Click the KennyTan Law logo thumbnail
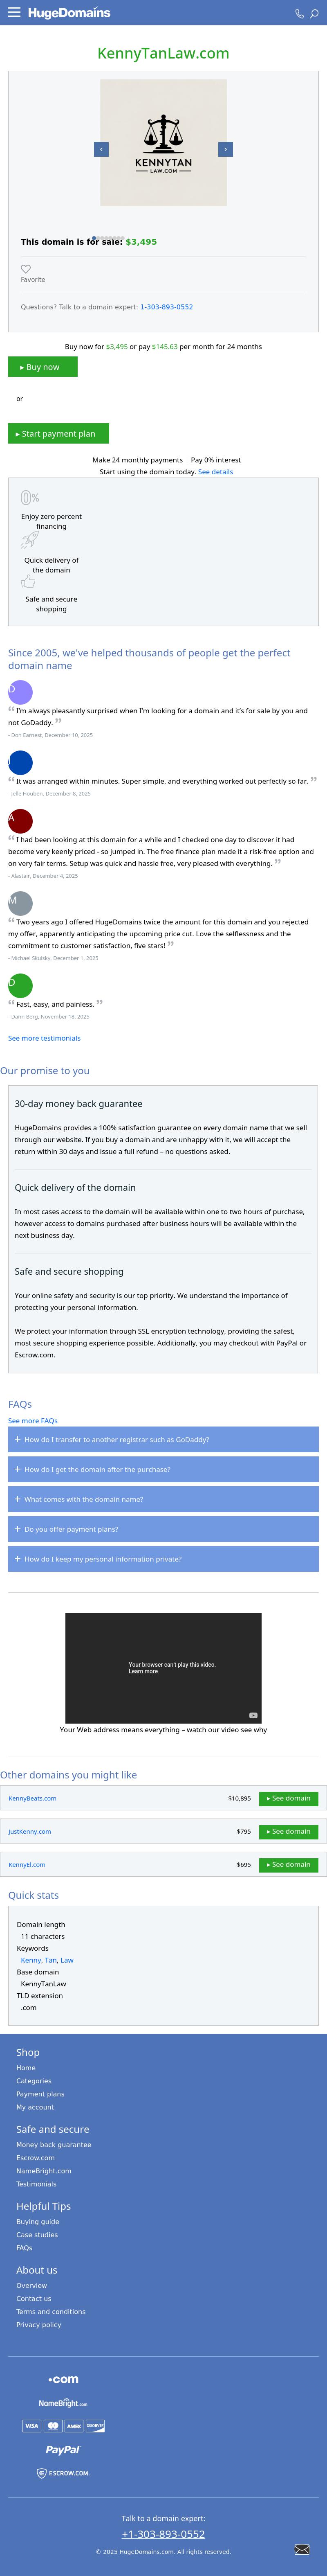Image resolution: width=327 pixels, height=2576 pixels. [x=163, y=143]
